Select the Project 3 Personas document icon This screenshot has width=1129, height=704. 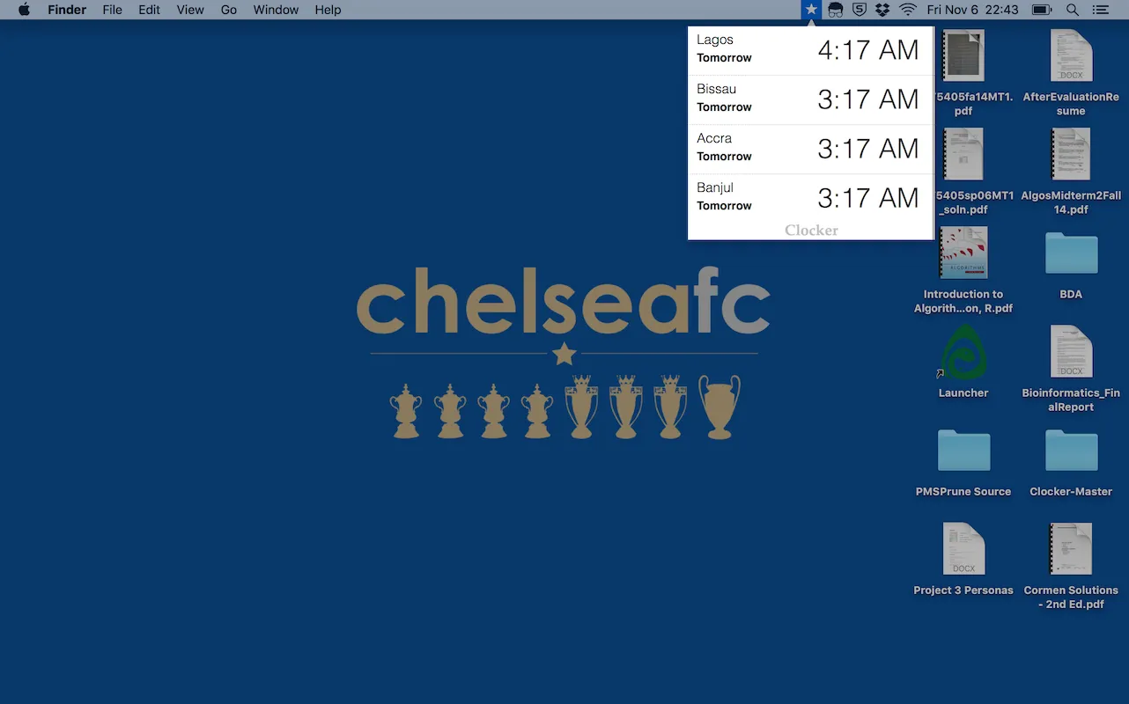point(963,548)
